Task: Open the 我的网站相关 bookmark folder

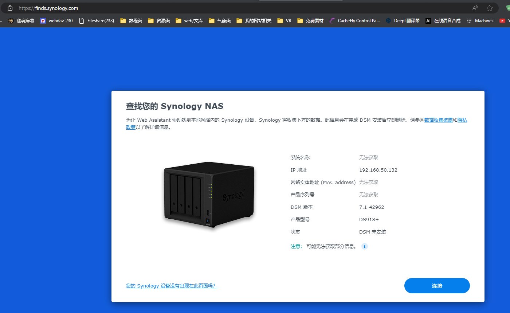Action: coord(254,21)
